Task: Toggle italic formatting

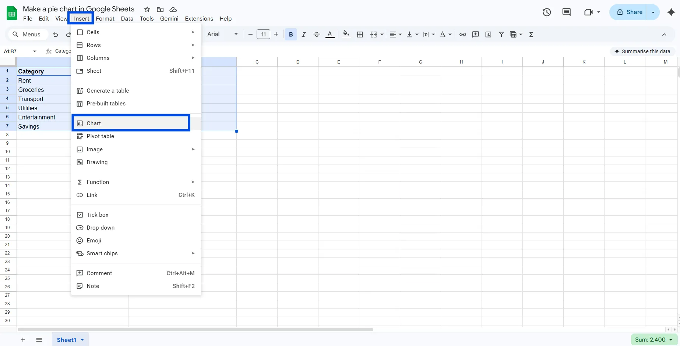Action: (304, 35)
